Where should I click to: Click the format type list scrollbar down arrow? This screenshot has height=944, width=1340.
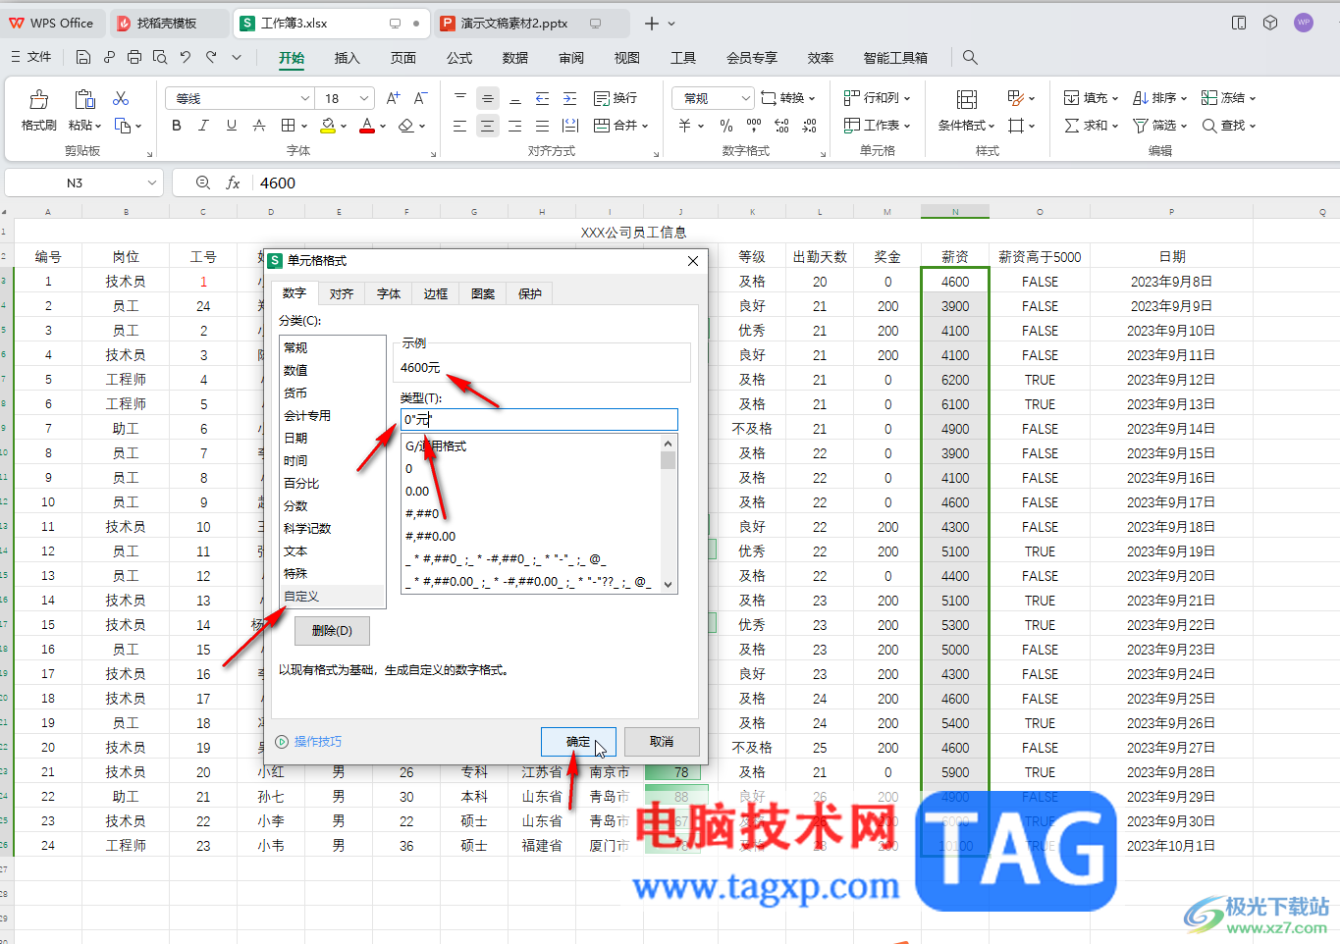click(669, 585)
